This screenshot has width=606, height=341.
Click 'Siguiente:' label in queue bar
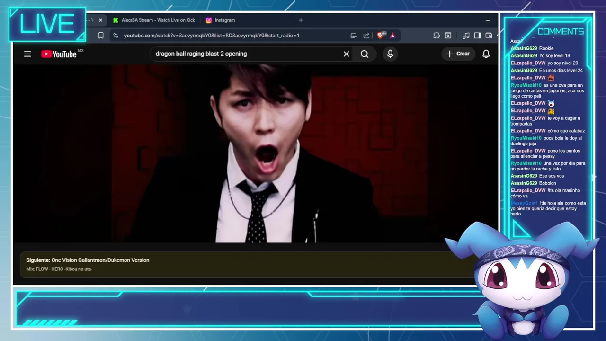click(x=38, y=260)
